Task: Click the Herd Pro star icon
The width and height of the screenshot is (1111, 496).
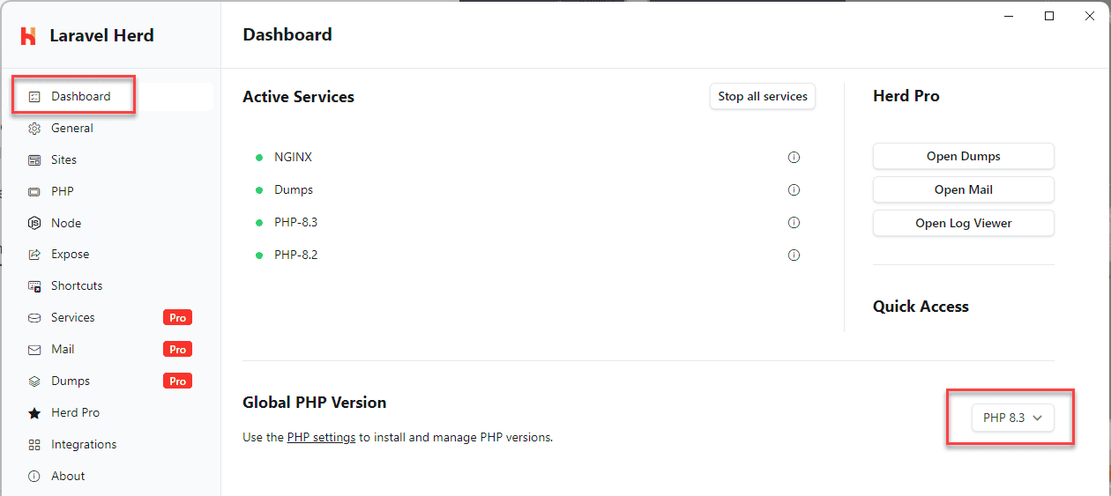Action: tap(34, 413)
